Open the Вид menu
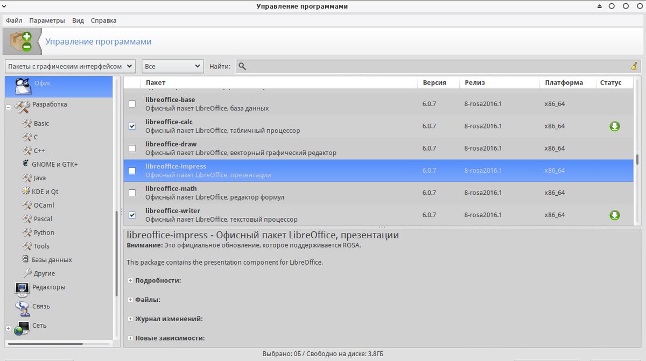This screenshot has width=646, height=361. coord(78,20)
